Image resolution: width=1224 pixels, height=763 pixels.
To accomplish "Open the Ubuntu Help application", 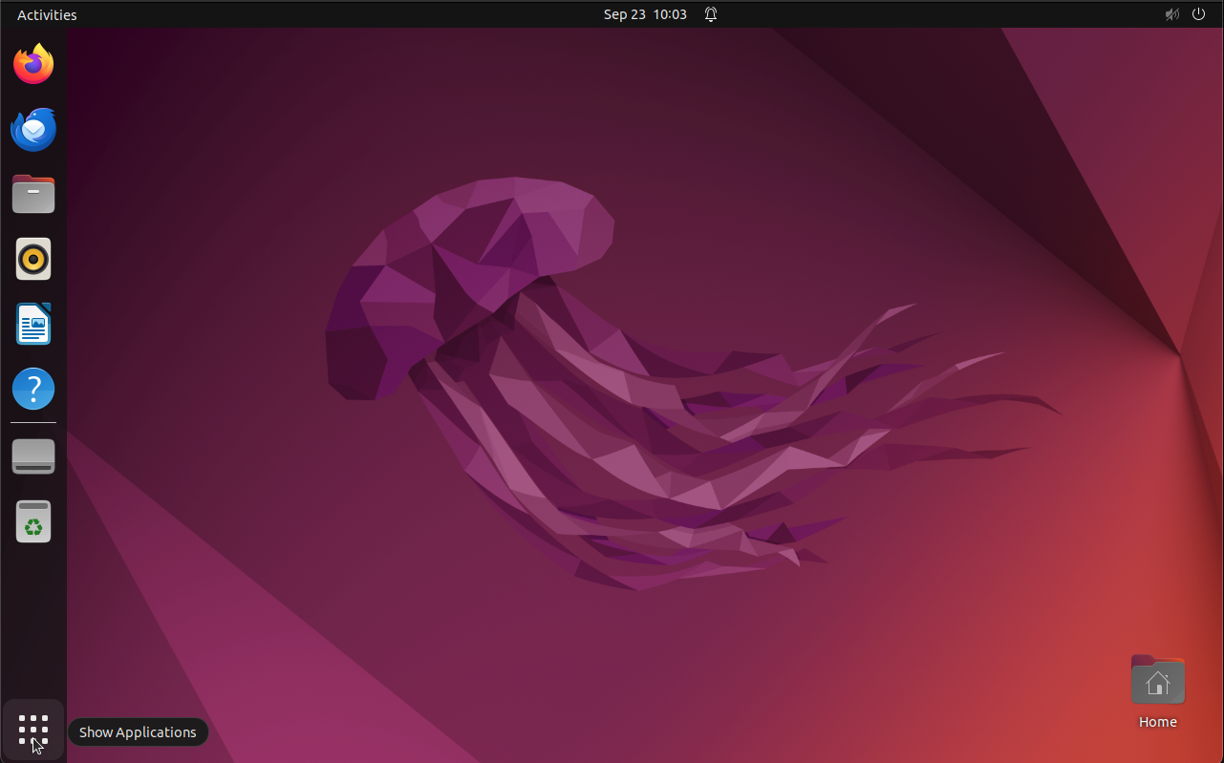I will coord(32,389).
